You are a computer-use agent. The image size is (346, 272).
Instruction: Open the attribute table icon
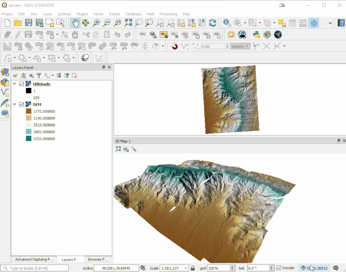coord(292,23)
